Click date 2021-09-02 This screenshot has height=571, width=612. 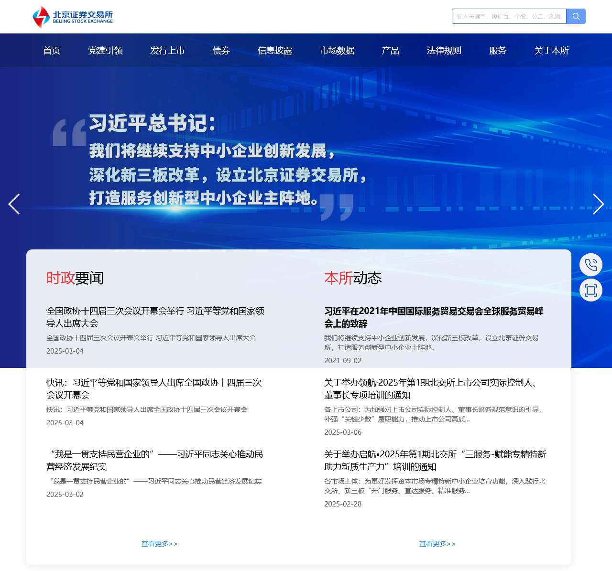[343, 361]
